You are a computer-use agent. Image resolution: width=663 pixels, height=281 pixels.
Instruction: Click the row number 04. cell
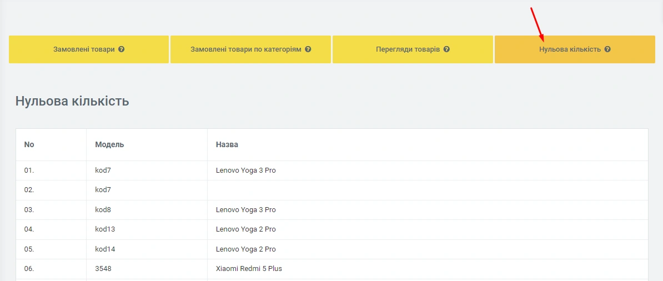tap(29, 229)
